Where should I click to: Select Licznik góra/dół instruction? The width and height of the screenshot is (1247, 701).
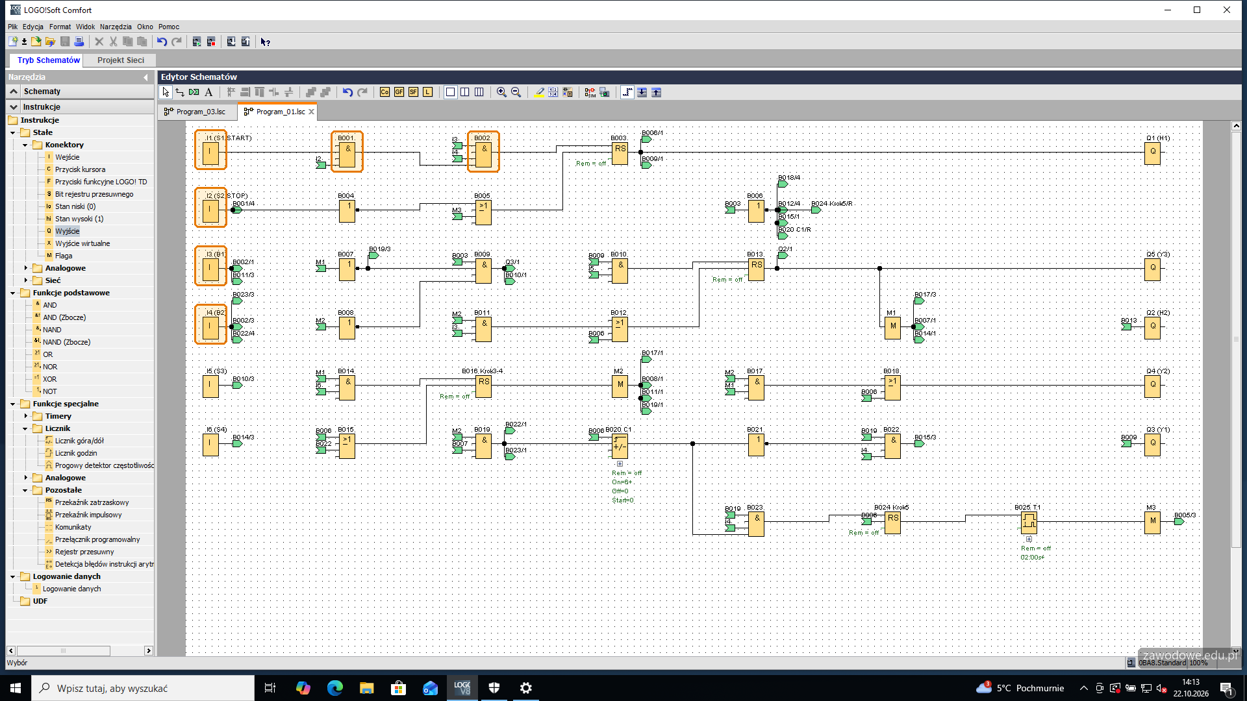(x=79, y=441)
